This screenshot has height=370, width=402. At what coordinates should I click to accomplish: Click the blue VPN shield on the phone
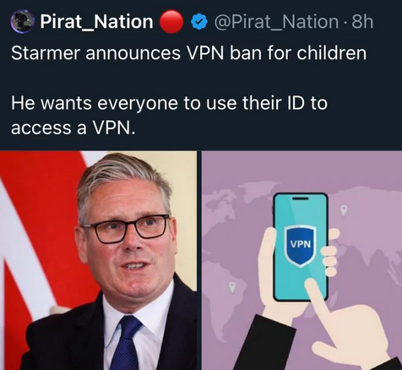(x=301, y=246)
